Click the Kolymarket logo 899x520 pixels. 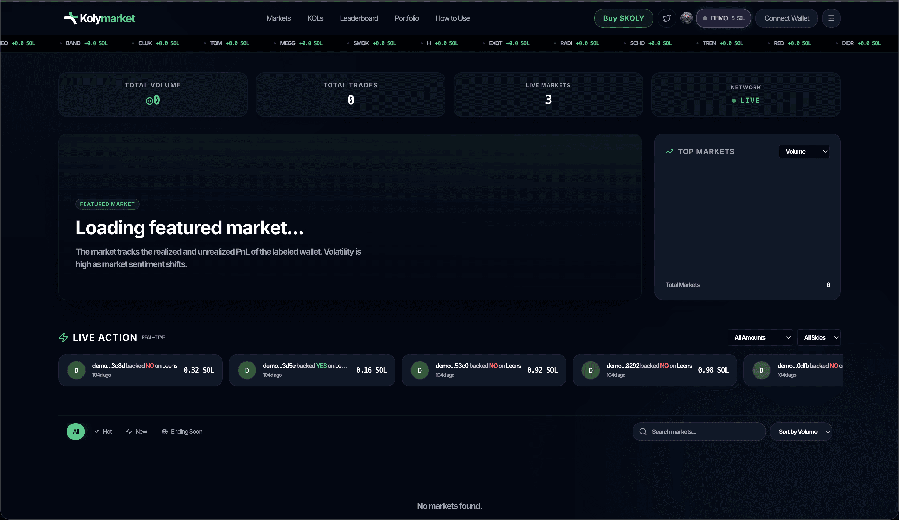[x=99, y=18]
